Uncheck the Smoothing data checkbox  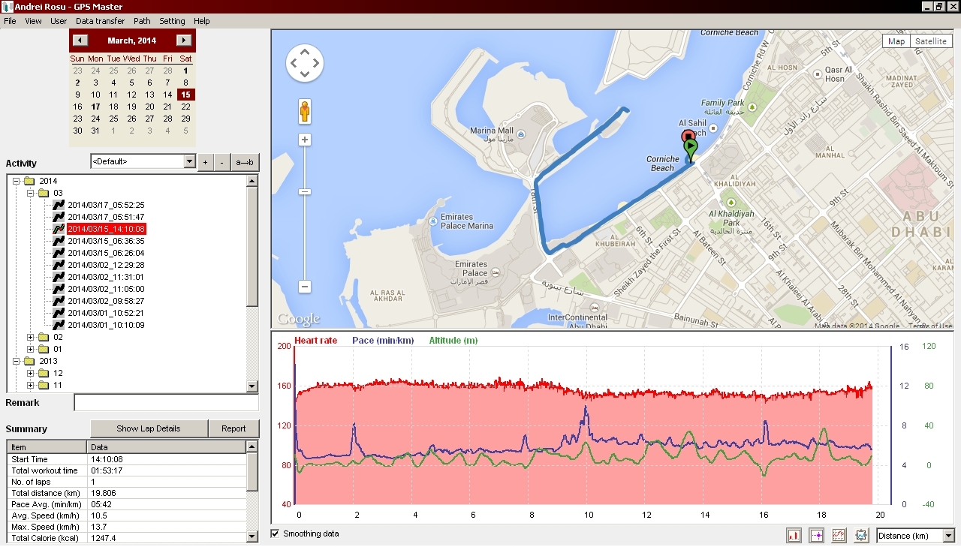coord(276,533)
